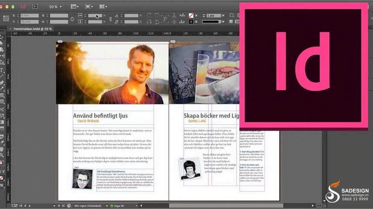This screenshot has width=373, height=209.
Task: Click the horizontal scrollbar thumb
Action: (x=226, y=206)
